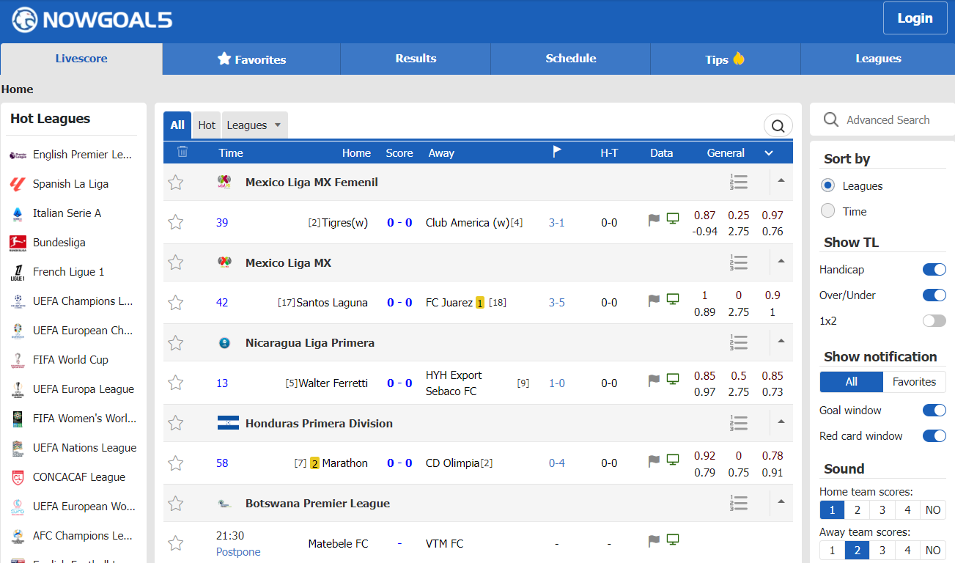
Task: Favorite Honduras Primera Division league star
Action: pos(175,423)
